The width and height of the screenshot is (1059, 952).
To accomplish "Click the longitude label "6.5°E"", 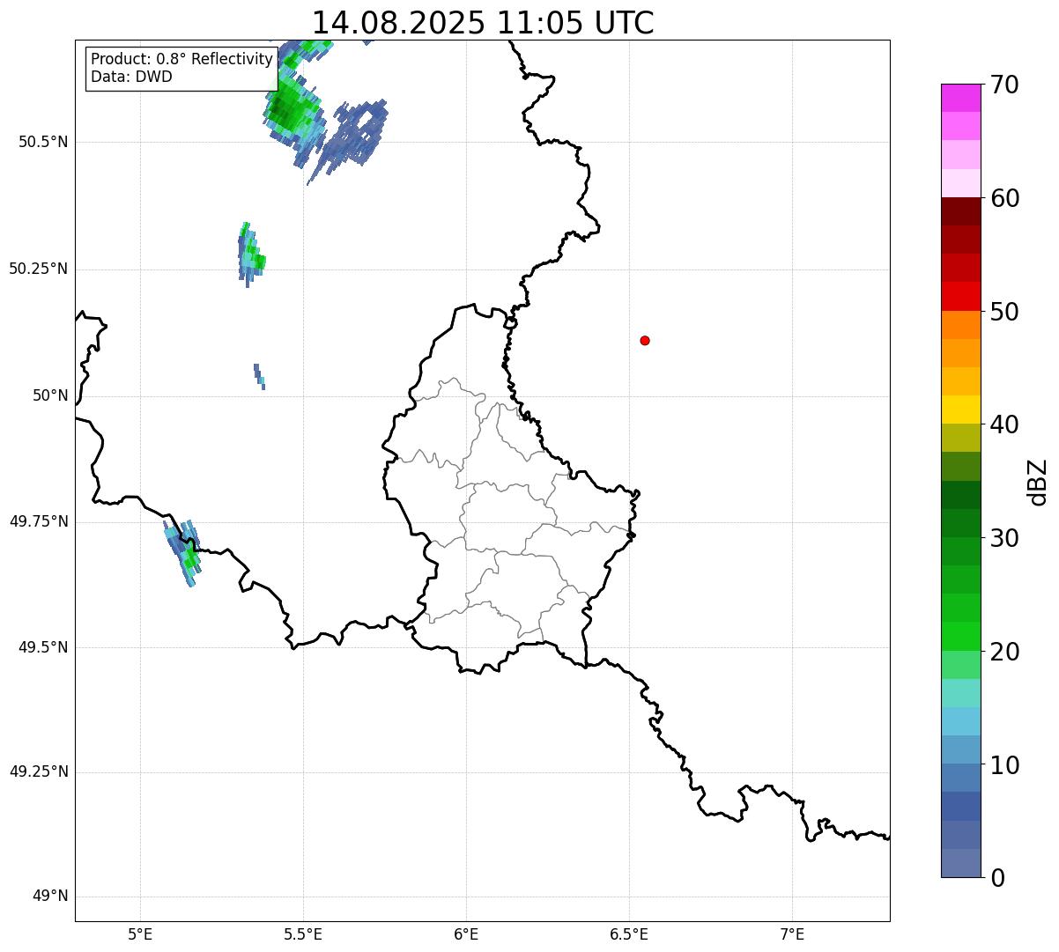I will [629, 934].
